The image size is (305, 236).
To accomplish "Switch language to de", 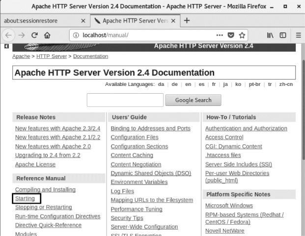I will (x=174, y=84).
